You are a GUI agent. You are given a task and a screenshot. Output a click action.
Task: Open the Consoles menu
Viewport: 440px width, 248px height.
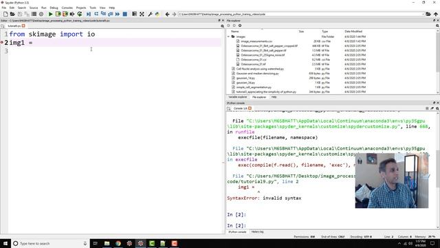click(67, 8)
